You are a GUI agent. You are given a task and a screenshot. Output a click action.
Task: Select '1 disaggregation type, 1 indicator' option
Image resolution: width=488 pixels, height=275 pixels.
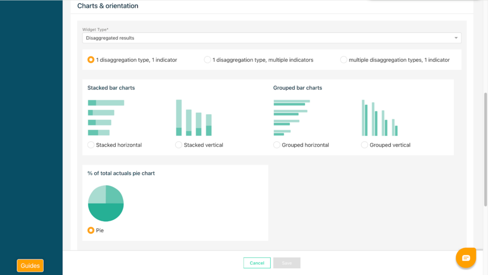pos(91,60)
